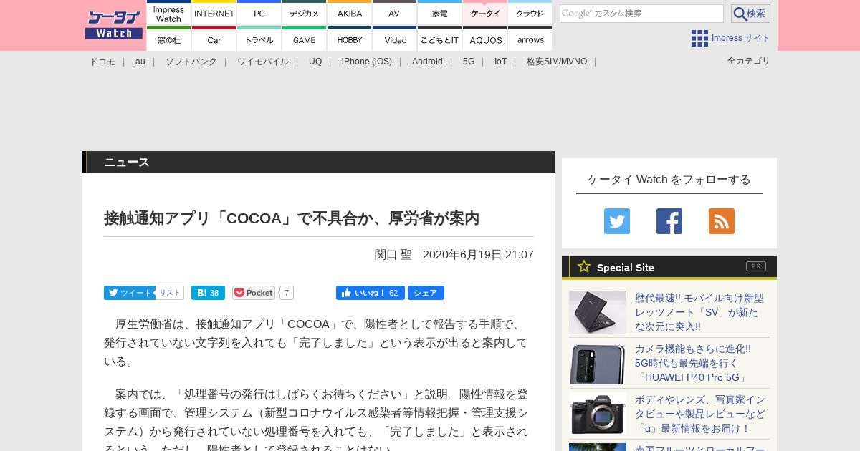The image size is (860, 451).
Task: Open the au category link
Action: pos(140,62)
